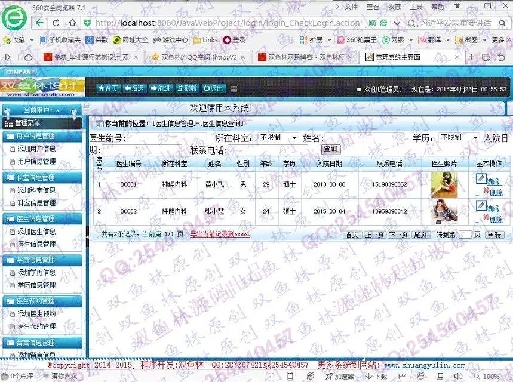Open 学历 dropdown

(459, 138)
